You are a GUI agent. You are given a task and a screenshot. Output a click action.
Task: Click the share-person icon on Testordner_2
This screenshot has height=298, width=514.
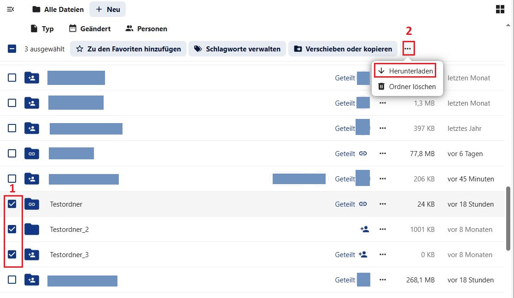pyautogui.click(x=364, y=229)
